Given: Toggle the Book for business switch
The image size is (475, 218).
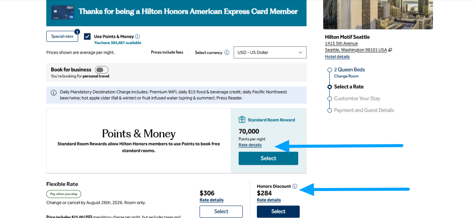Looking at the screenshot, I should pos(102,70).
